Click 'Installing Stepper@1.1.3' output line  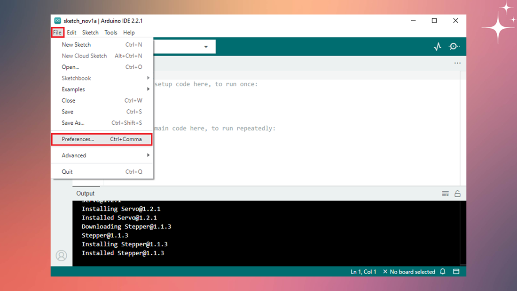[x=125, y=244]
